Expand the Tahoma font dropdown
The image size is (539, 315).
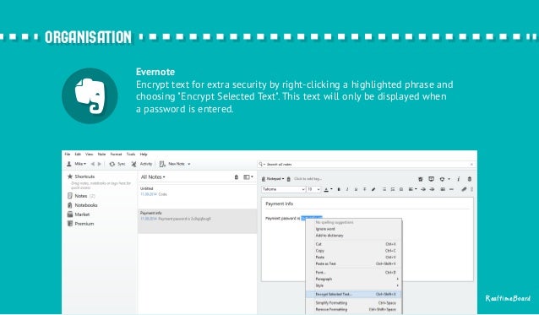[284, 189]
